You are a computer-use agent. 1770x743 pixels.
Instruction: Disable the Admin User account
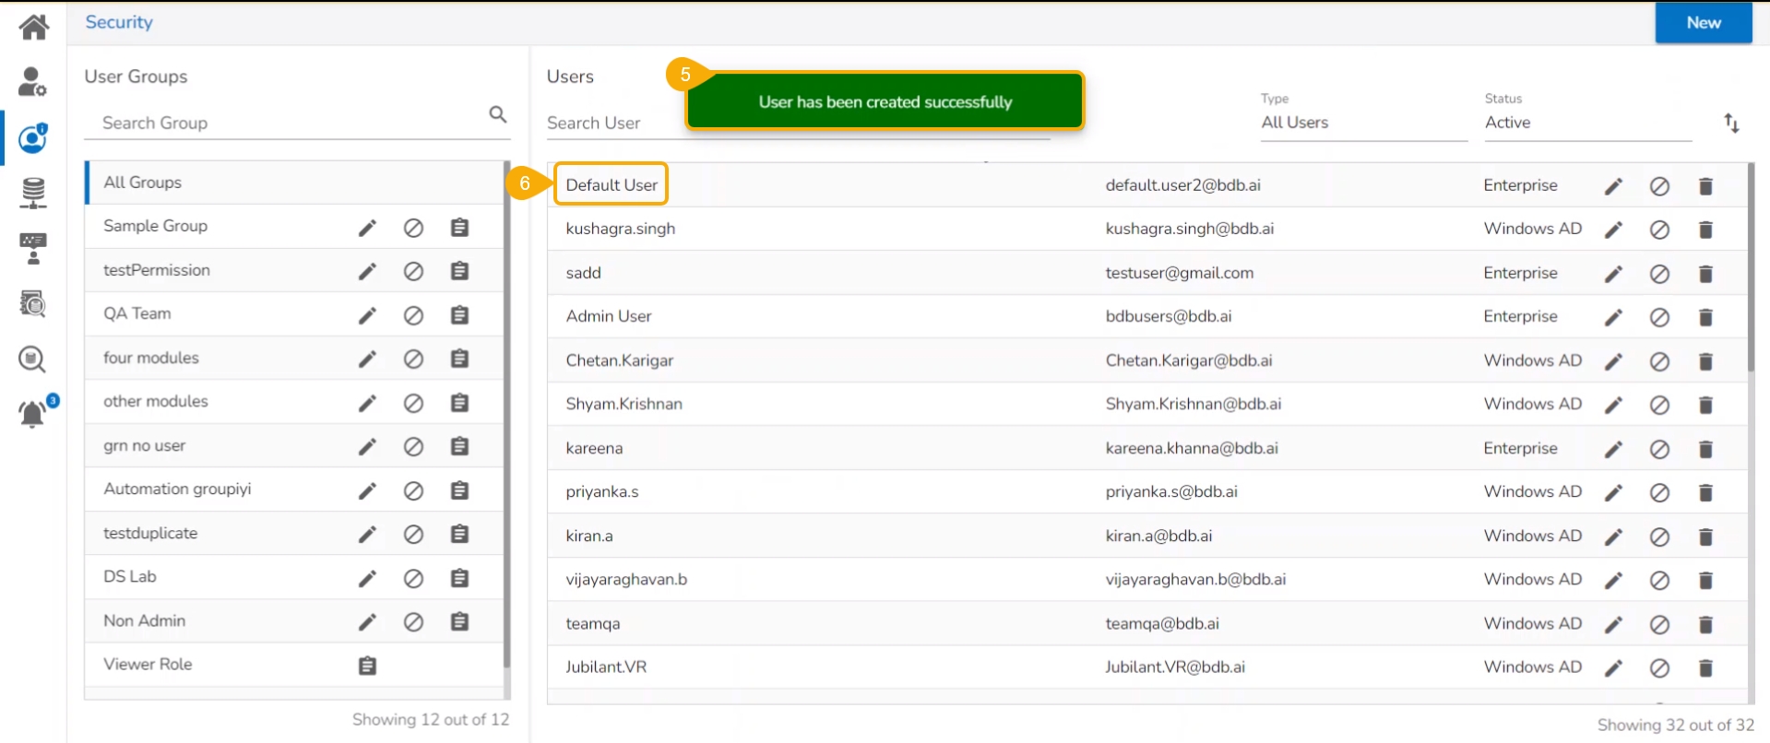(x=1659, y=317)
